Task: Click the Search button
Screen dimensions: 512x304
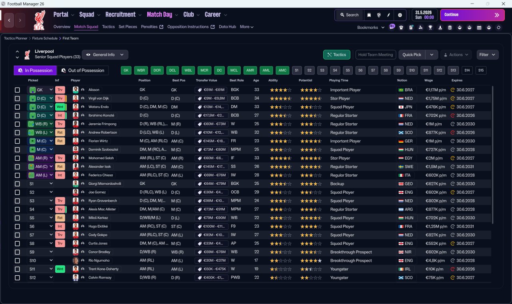Action: pos(349,15)
